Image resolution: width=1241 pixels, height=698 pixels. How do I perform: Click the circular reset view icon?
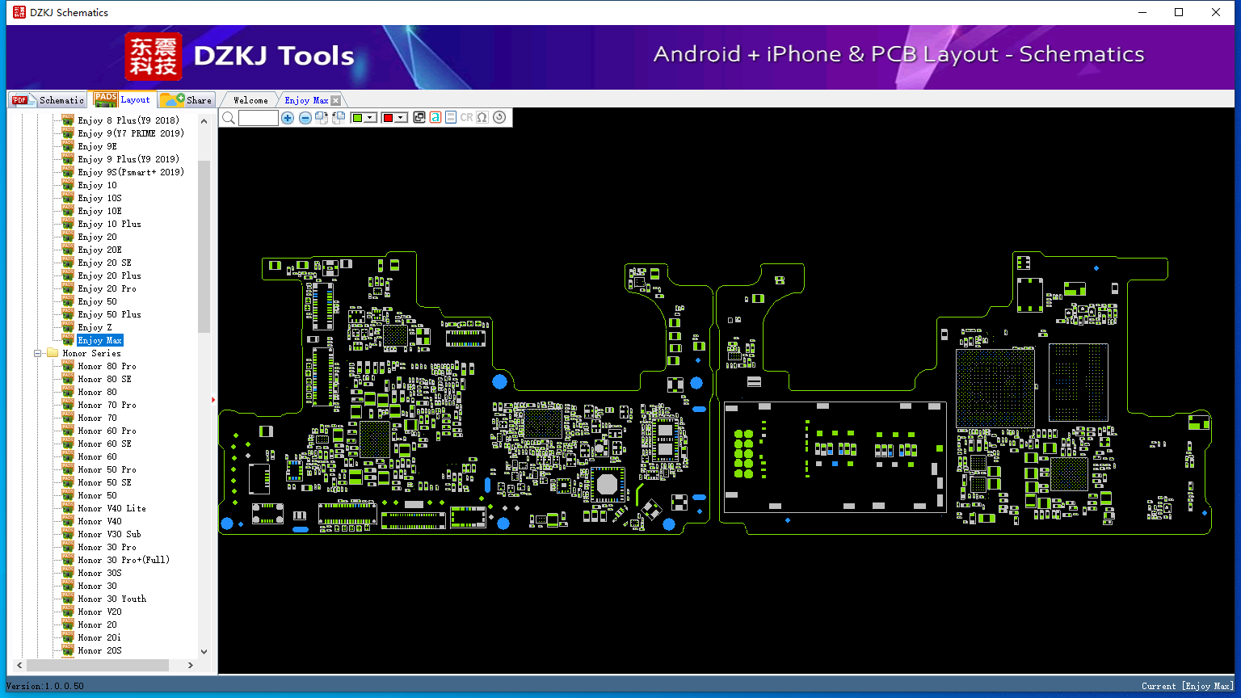pyautogui.click(x=499, y=117)
